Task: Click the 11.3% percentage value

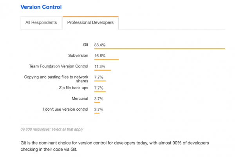Action: pyautogui.click(x=100, y=66)
